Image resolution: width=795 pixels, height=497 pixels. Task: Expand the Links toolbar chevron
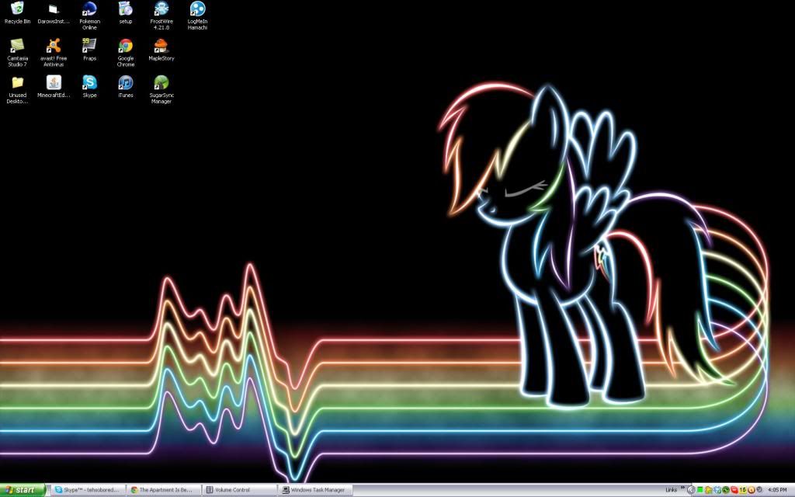pos(683,488)
